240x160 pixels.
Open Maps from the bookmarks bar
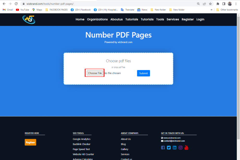tap(37, 10)
